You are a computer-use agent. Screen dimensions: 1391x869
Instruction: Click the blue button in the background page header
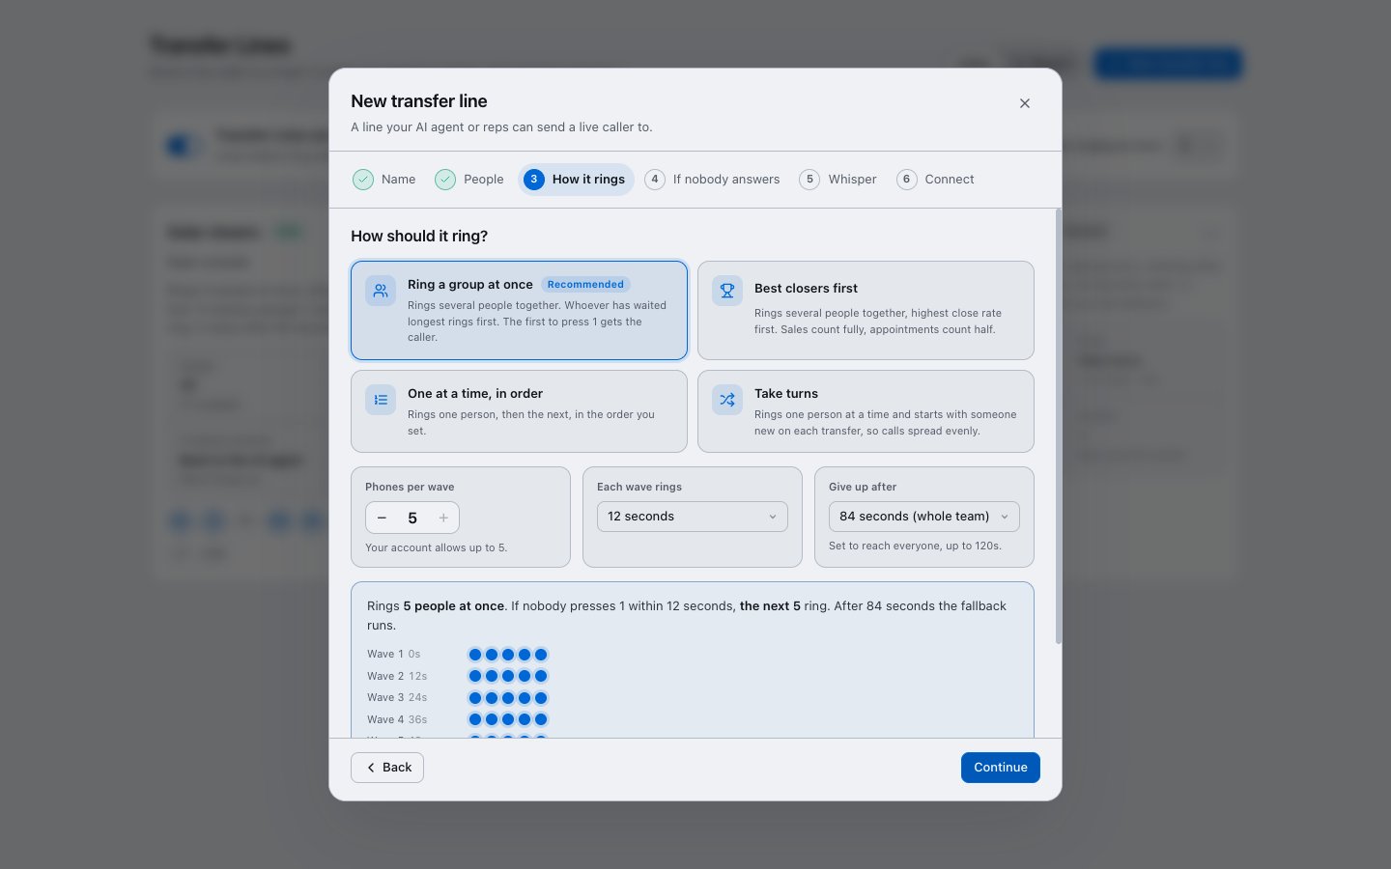[x=1168, y=64]
